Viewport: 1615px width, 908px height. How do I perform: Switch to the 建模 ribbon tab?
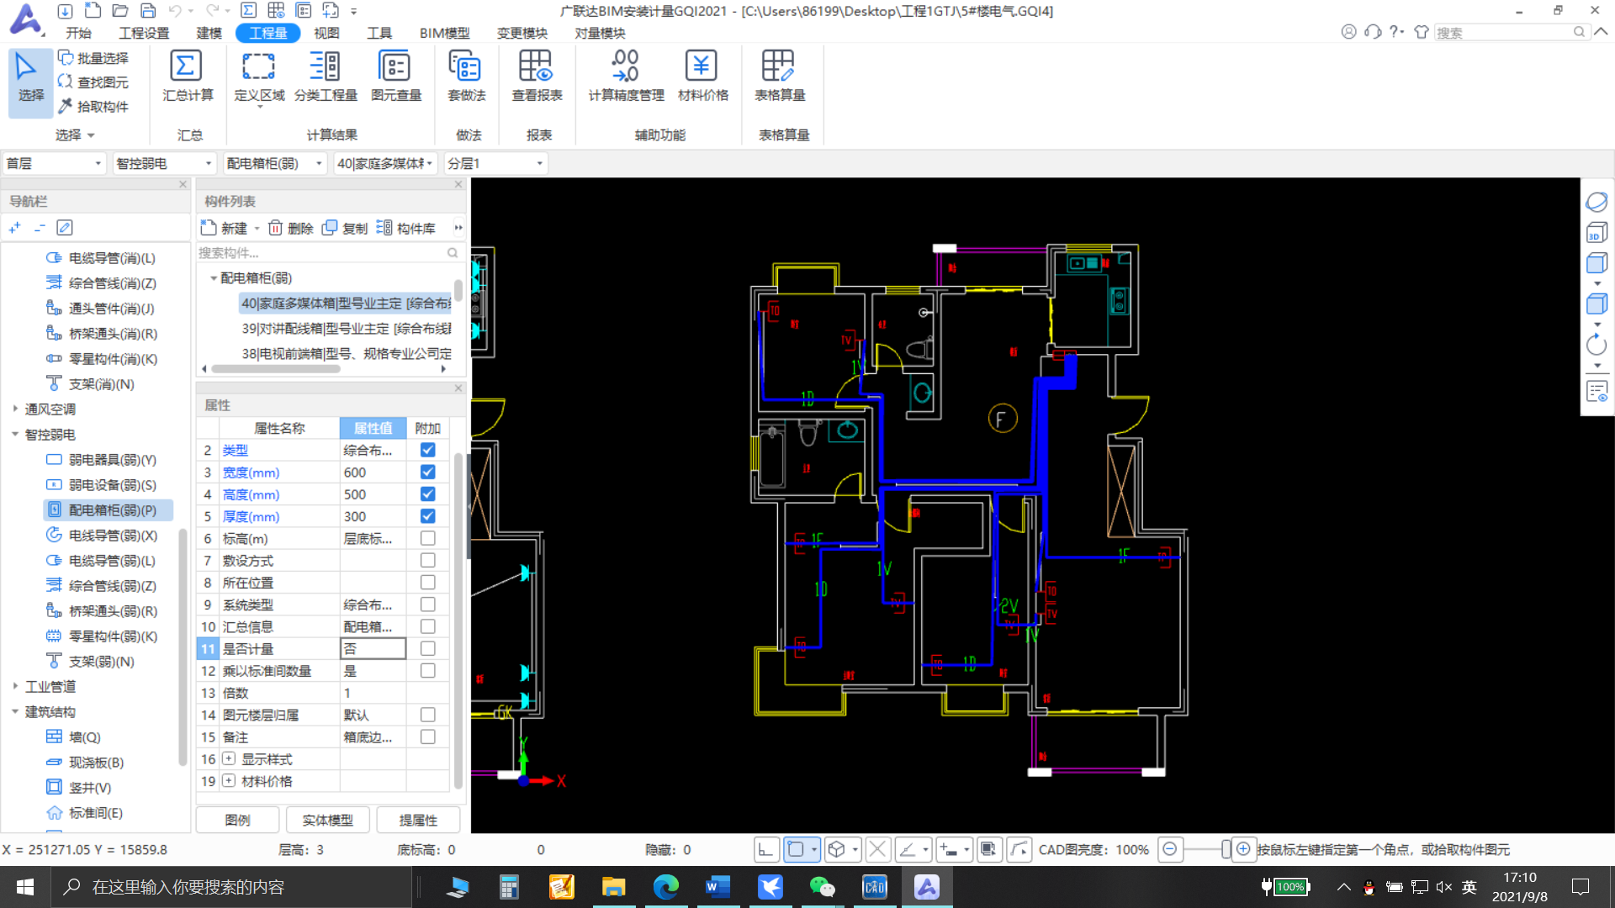click(209, 33)
